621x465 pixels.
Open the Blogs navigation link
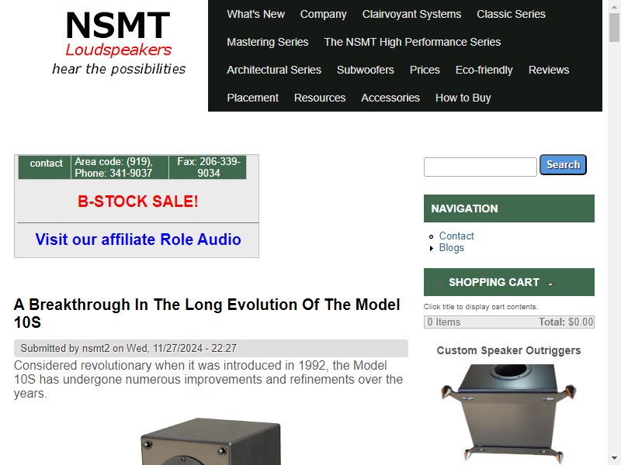[x=451, y=248]
